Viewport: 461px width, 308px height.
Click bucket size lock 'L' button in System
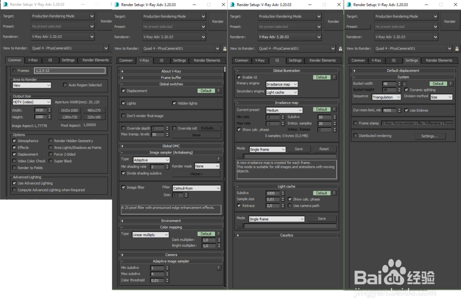pos(405,84)
